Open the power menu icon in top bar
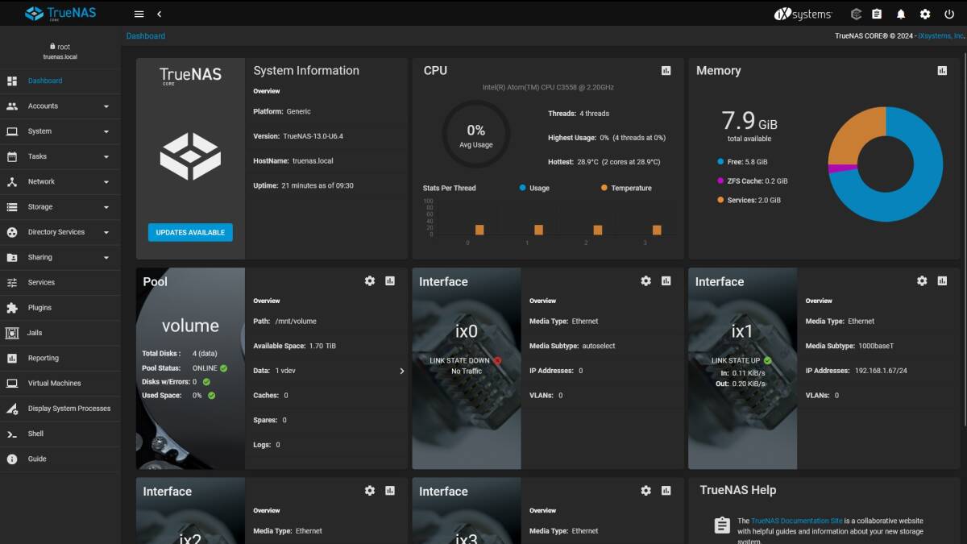 pyautogui.click(x=948, y=14)
